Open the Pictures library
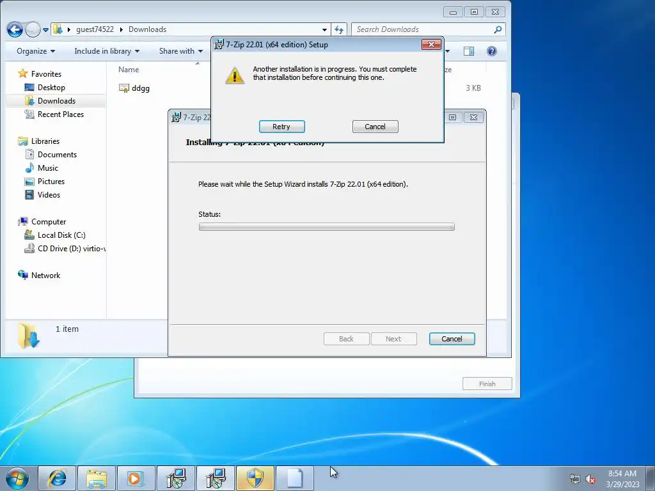This screenshot has height=491, width=655. tap(51, 181)
